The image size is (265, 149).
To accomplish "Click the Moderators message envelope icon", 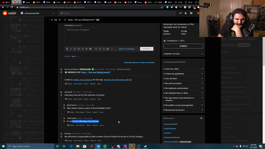I will (x=201, y=118).
